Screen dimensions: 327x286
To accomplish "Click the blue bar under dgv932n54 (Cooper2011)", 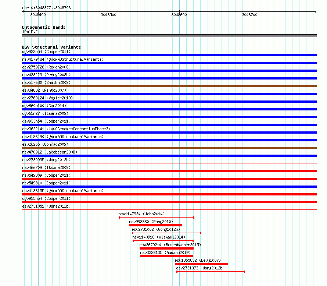I will click(x=169, y=55).
